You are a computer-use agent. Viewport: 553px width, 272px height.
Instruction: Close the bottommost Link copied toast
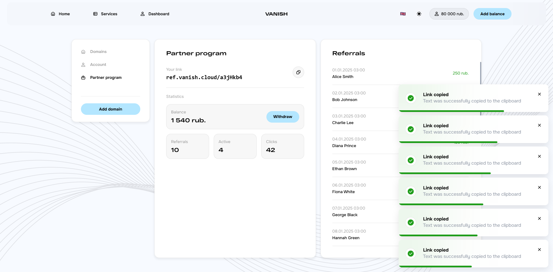pos(539,250)
